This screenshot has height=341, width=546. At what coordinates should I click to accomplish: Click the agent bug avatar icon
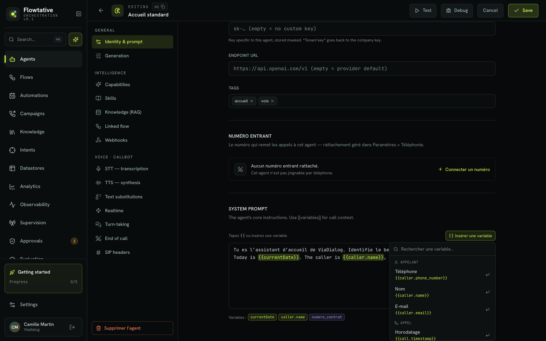tap(118, 11)
